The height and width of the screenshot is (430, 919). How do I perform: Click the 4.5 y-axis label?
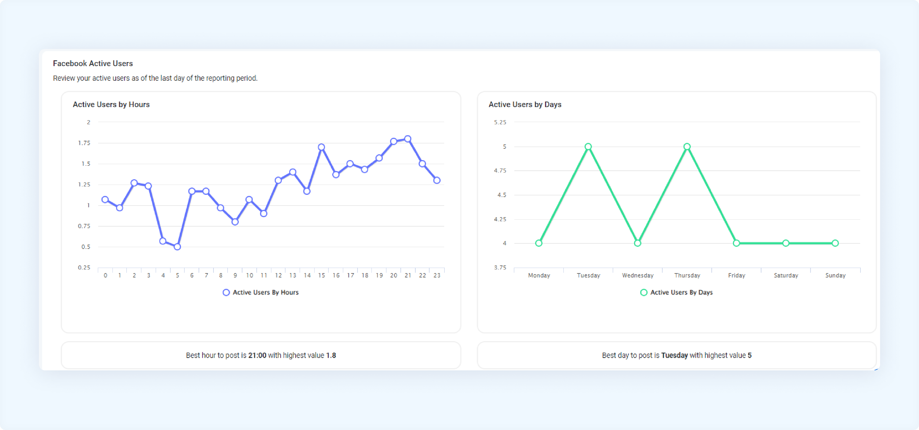[501, 195]
